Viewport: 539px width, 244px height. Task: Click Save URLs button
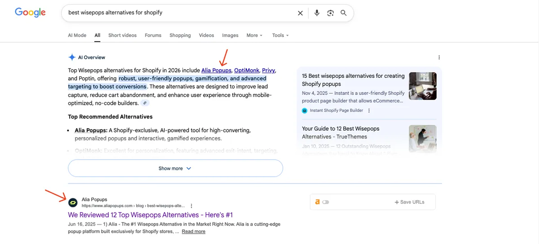click(x=409, y=202)
